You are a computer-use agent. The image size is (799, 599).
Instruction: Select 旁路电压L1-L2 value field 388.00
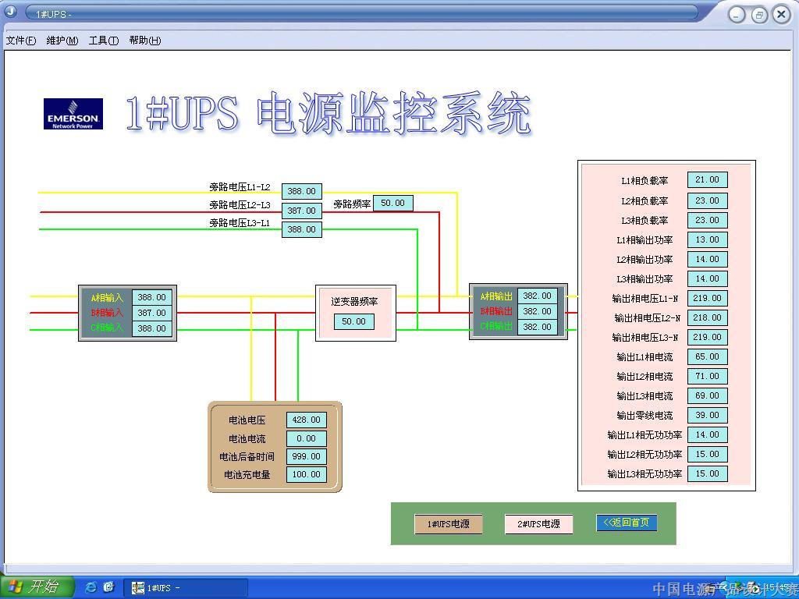302,192
